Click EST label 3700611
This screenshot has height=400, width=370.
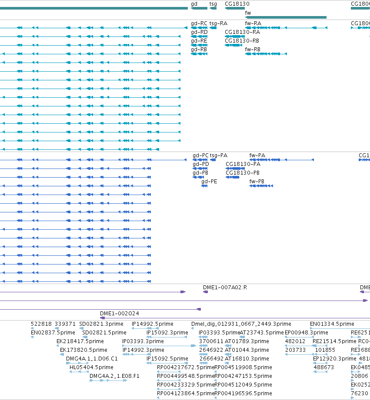tap(211, 341)
